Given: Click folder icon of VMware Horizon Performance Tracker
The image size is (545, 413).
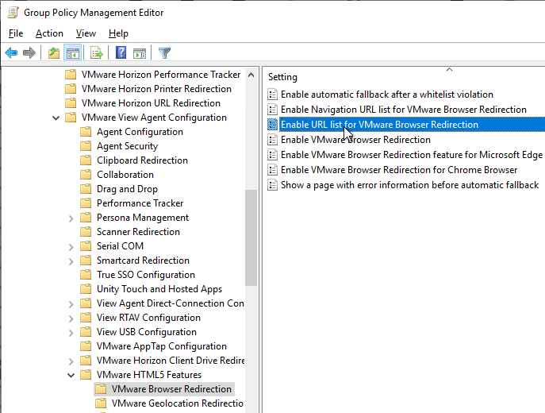Looking at the screenshot, I should pyautogui.click(x=71, y=75).
